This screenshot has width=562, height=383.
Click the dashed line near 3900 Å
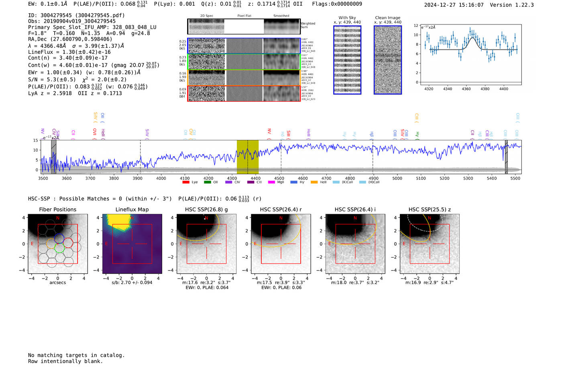(140, 157)
